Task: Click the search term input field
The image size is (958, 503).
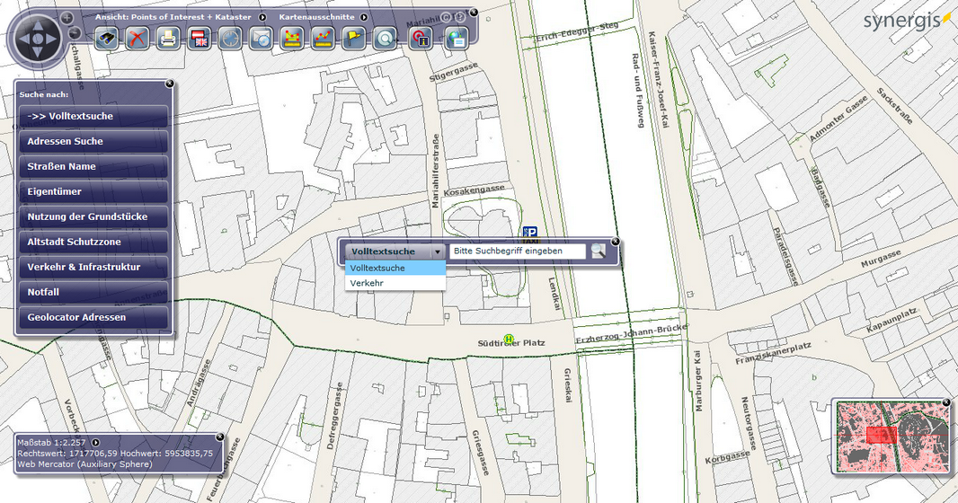Action: coord(517,251)
